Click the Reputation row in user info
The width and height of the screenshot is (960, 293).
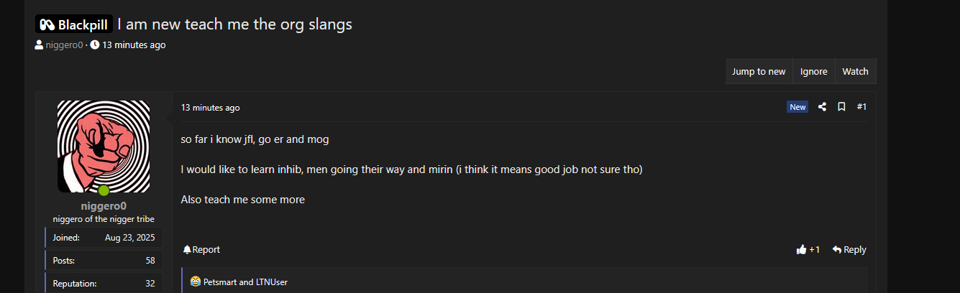coord(104,284)
